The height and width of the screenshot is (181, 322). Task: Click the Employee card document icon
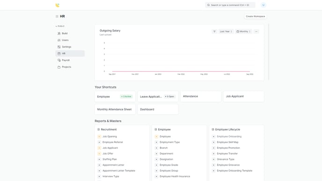pyautogui.click(x=156, y=130)
